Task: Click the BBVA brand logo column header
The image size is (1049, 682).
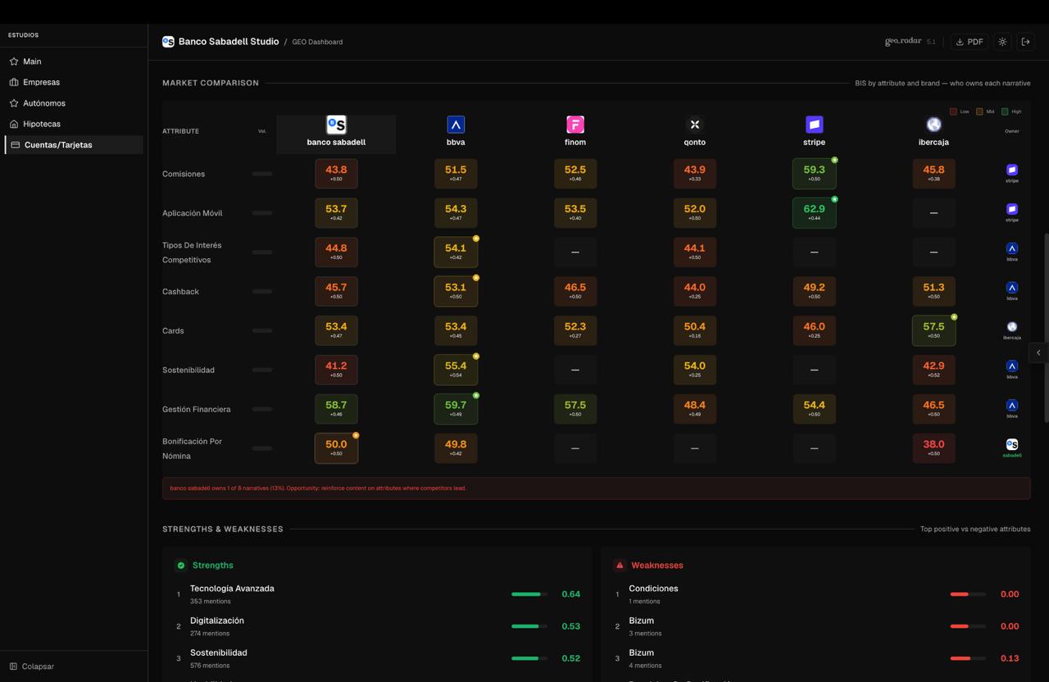Action: click(456, 125)
